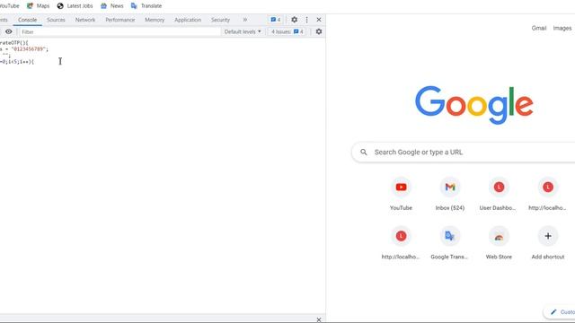Switch to the Network tab
575x323 pixels.
(85, 20)
